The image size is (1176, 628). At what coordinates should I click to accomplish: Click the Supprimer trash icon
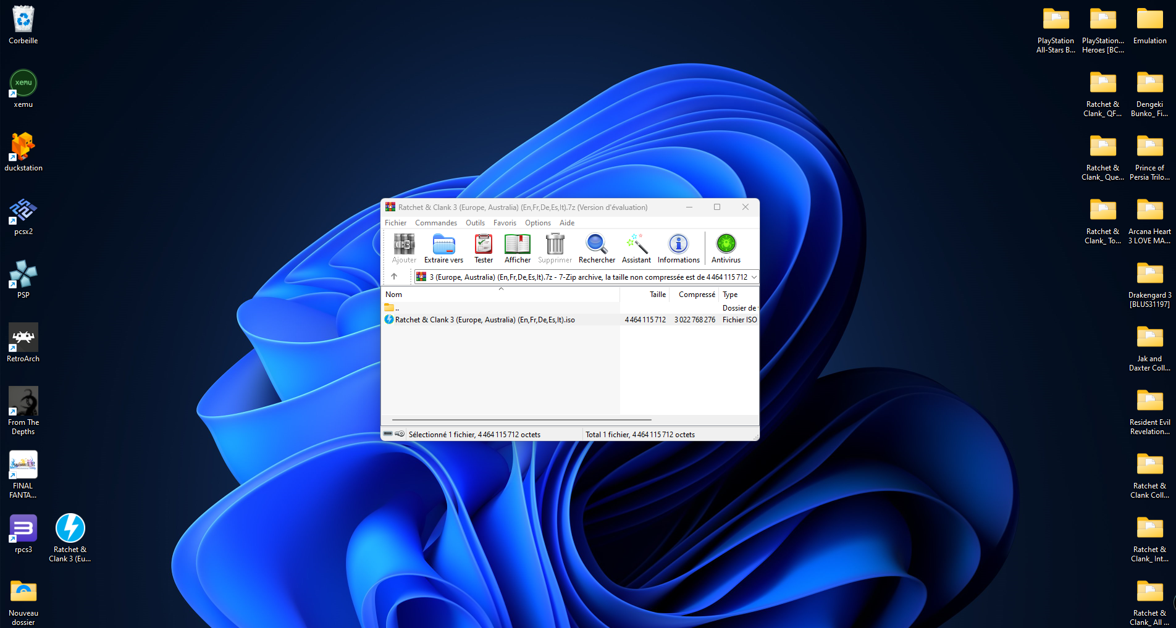click(555, 249)
